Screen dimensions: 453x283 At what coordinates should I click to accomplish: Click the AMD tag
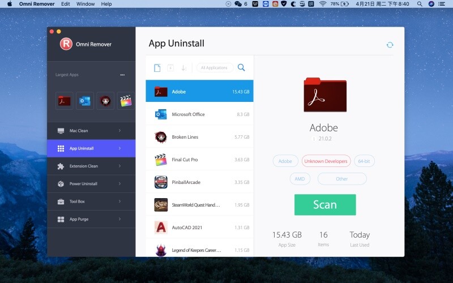[300, 179]
